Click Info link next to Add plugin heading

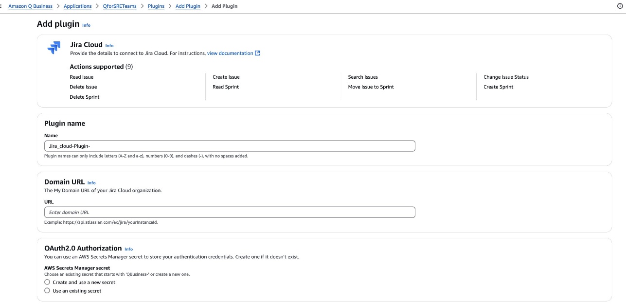click(x=86, y=25)
